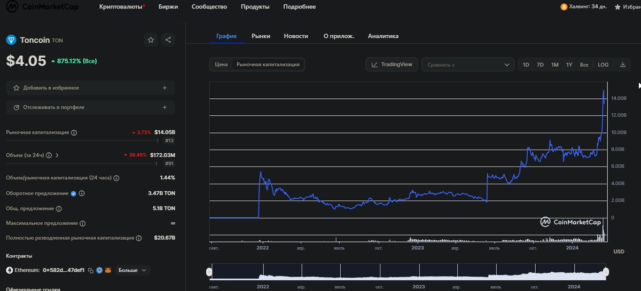Click the market cap rank #13 badge
641x291 pixels.
[x=169, y=141]
